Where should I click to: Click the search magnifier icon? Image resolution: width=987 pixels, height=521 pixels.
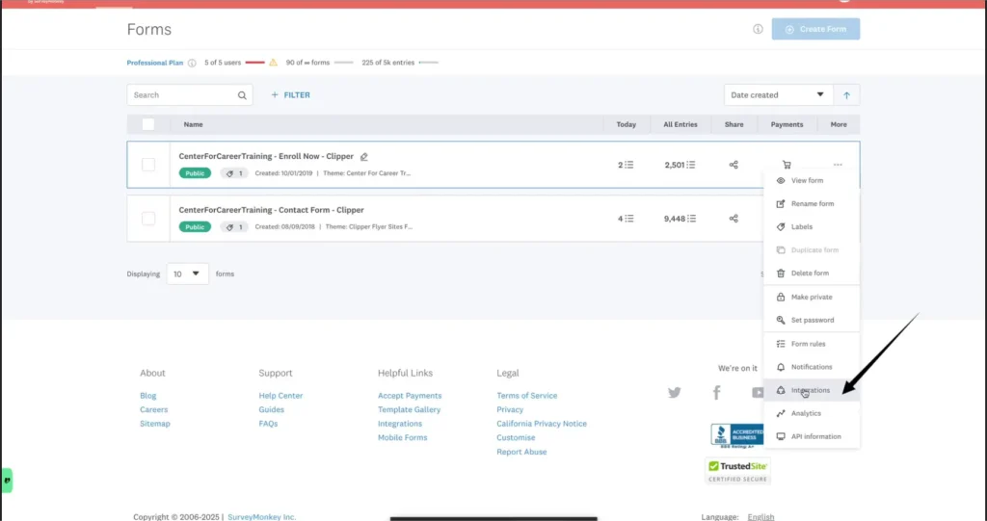(x=242, y=95)
